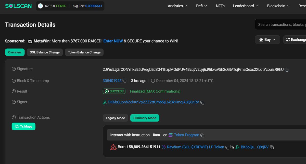Image resolution: width=306 pixels, height=164 pixels.
Task: Click the Block & Timestamp help icon
Action: pyautogui.click(x=14, y=81)
